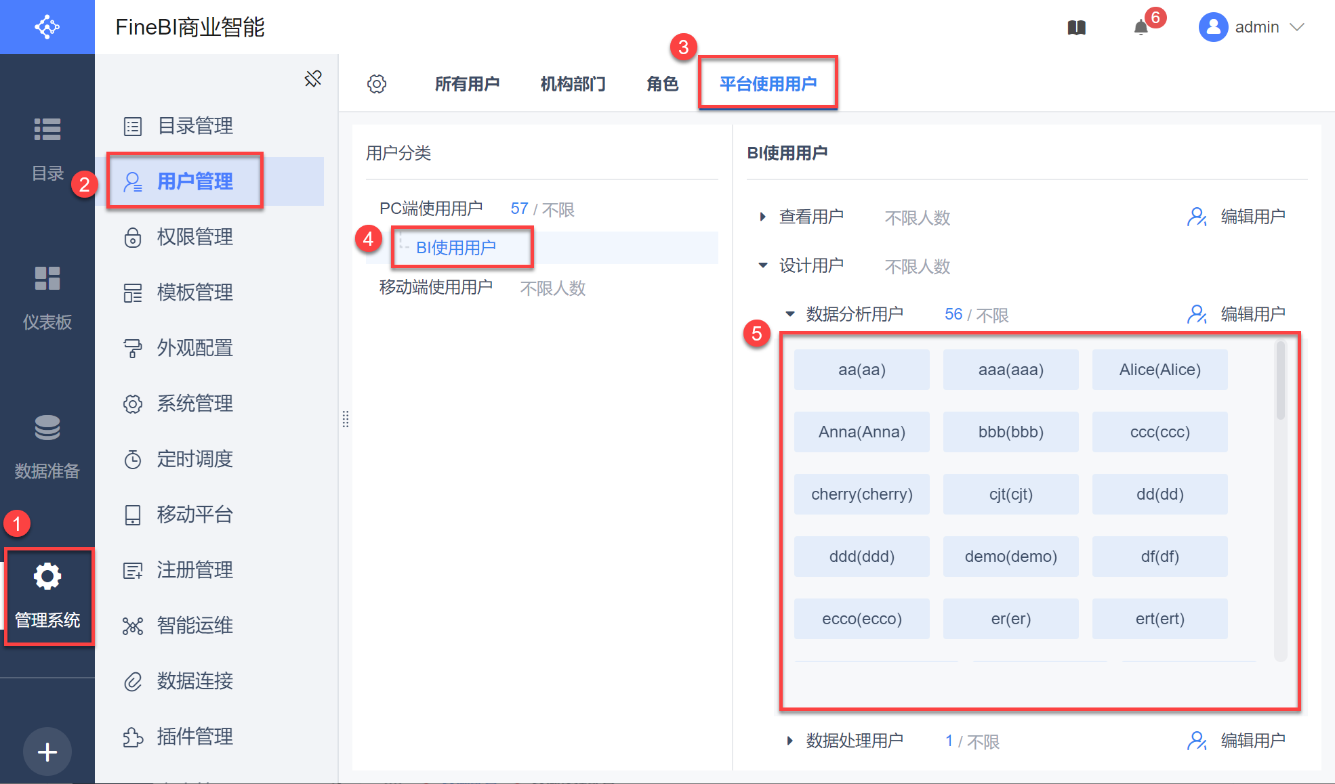
Task: Click the plus button at bottom-left
Action: [47, 752]
